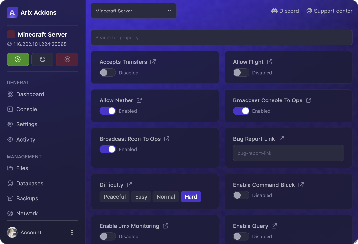Expand the Minecraft Server dropdown

(133, 11)
